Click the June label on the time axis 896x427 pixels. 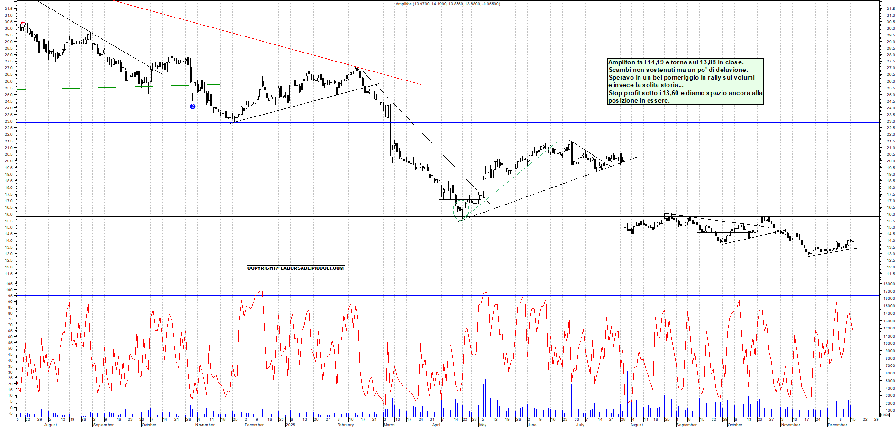tap(532, 425)
